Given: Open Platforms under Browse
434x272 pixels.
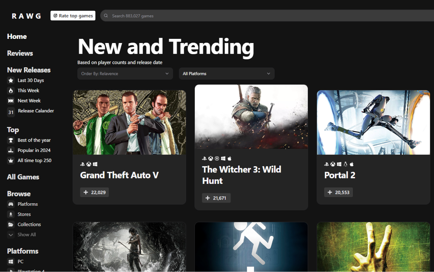Looking at the screenshot, I should click(x=28, y=204).
